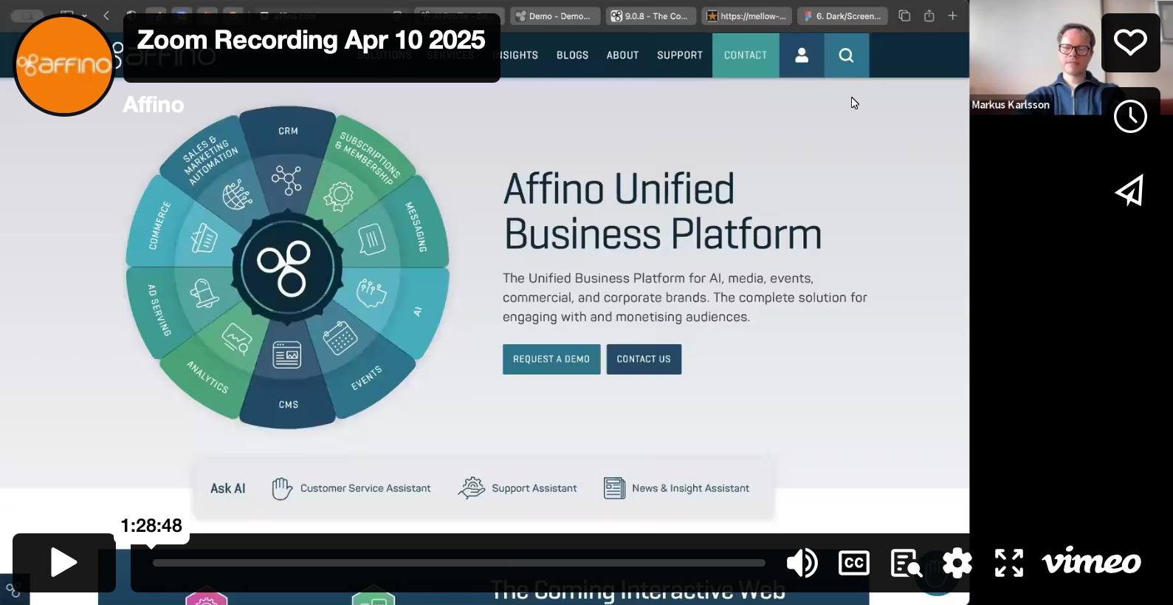Select the AI hand icon on wheel
Viewport: 1173px width, 605px height.
tap(371, 293)
